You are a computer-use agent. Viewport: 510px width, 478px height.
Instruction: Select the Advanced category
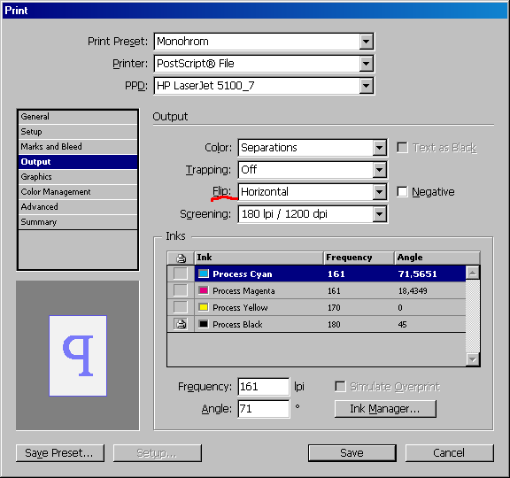coord(78,207)
